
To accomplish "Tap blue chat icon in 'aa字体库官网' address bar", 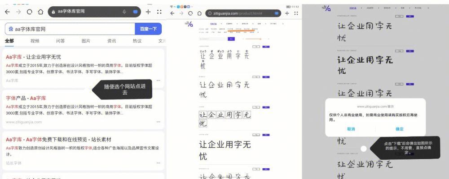I will tap(135, 12).
